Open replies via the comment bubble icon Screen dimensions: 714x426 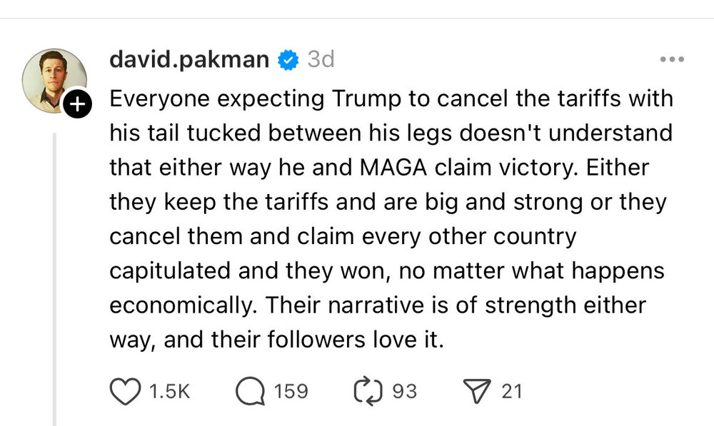[x=251, y=391]
